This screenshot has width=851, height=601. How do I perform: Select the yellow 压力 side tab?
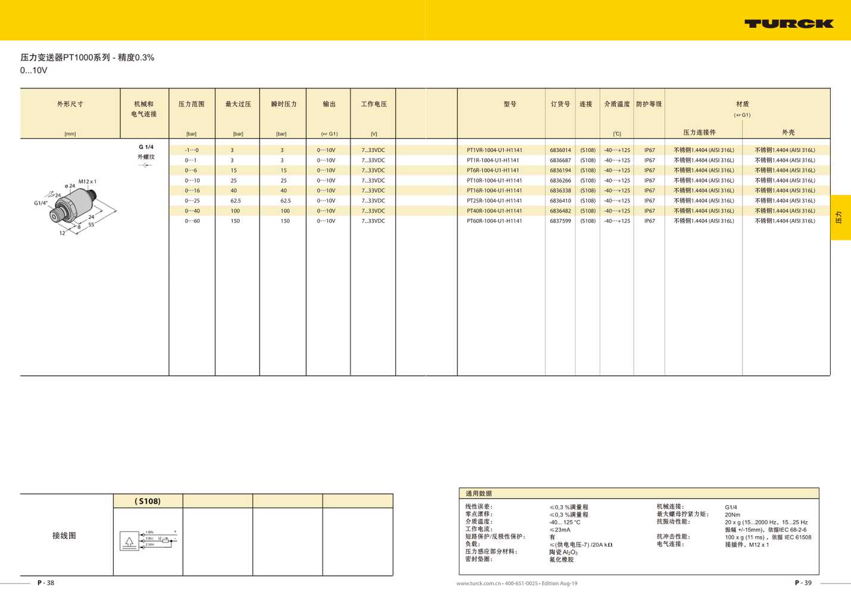click(x=840, y=217)
